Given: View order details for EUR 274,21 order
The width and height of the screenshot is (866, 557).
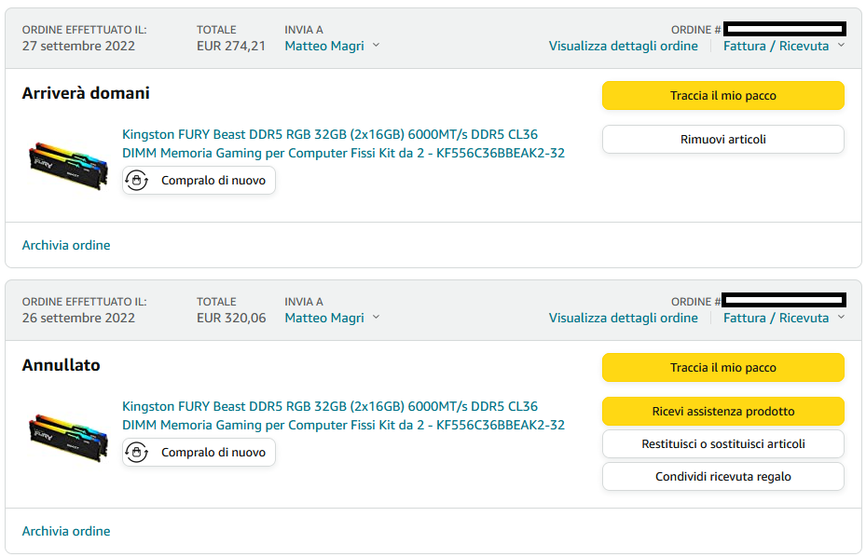Looking at the screenshot, I should 623,46.
